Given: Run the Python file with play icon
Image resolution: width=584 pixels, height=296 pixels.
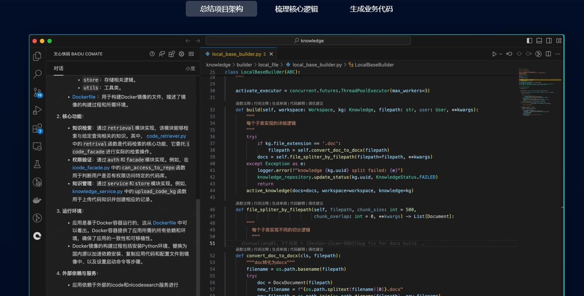Looking at the screenshot, I should pyautogui.click(x=494, y=54).
